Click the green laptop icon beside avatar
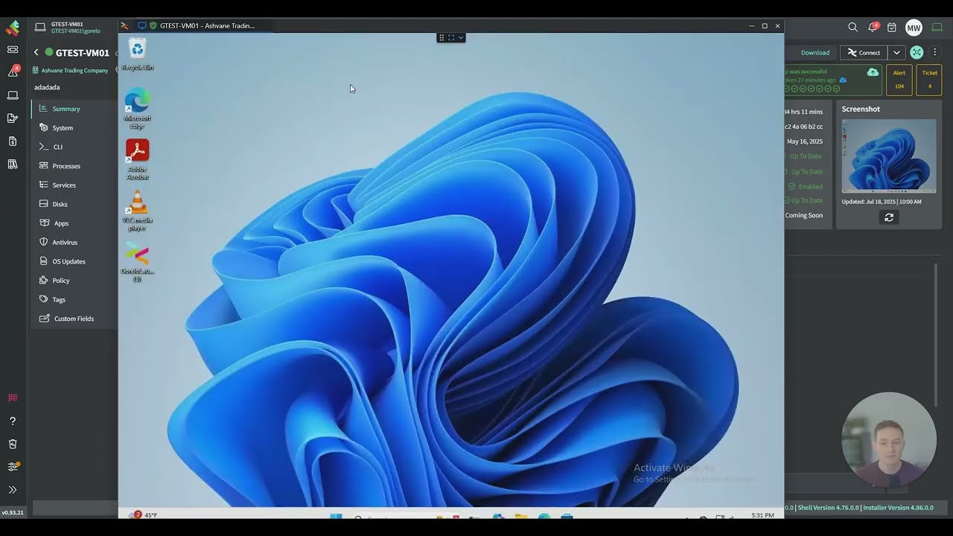The image size is (953, 536). [x=937, y=28]
